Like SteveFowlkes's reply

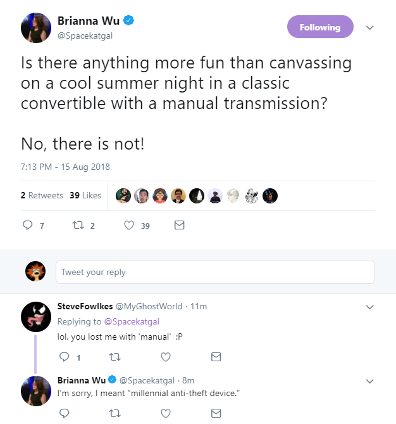pyautogui.click(x=166, y=357)
